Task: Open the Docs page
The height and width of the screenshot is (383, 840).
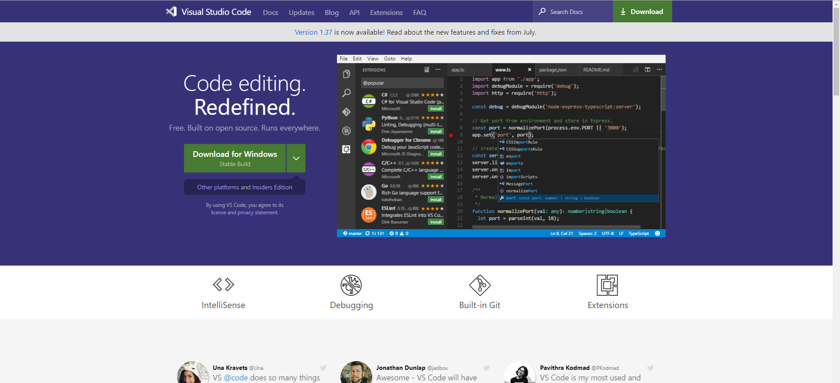Action: pos(270,12)
